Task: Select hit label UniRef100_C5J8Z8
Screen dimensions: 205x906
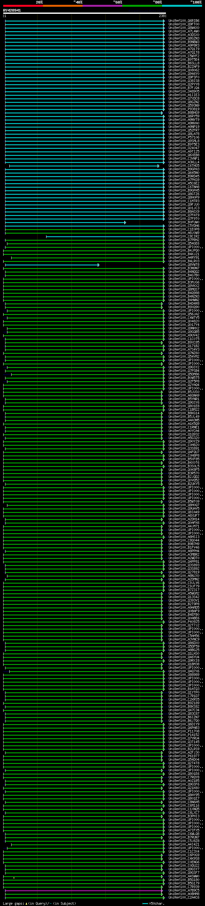Action: [184, 841]
